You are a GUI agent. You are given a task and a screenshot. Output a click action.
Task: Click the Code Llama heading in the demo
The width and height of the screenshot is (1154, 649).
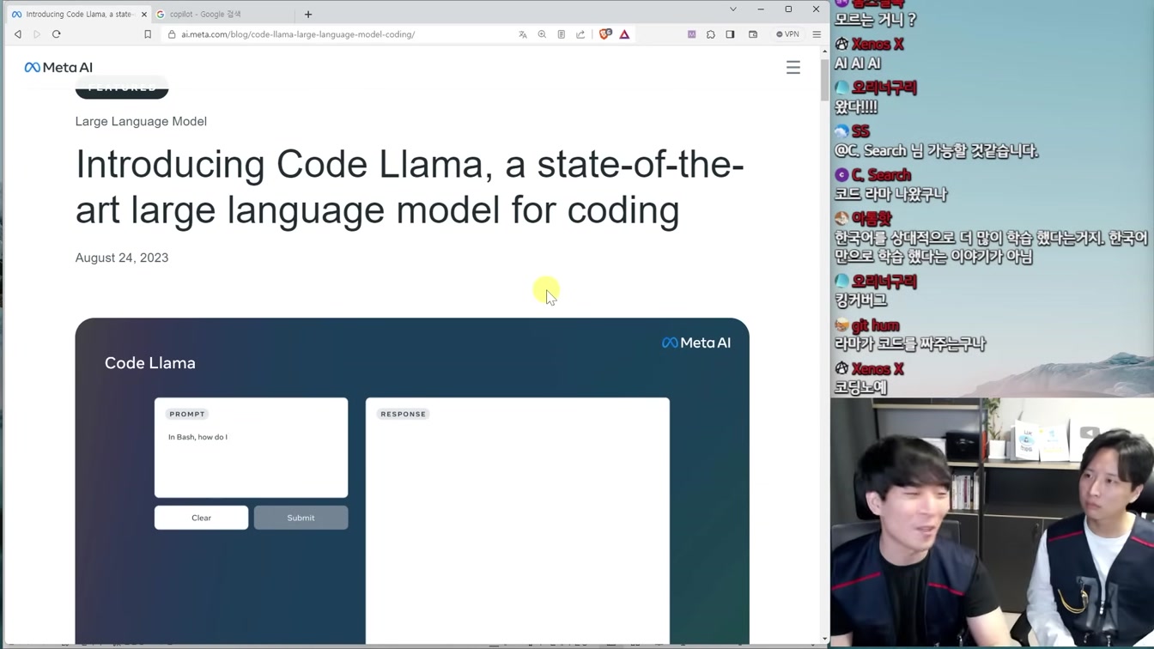pos(150,363)
